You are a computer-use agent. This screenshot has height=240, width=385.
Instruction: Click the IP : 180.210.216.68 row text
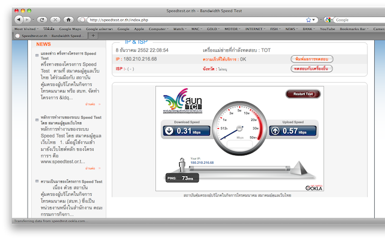[x=136, y=59]
